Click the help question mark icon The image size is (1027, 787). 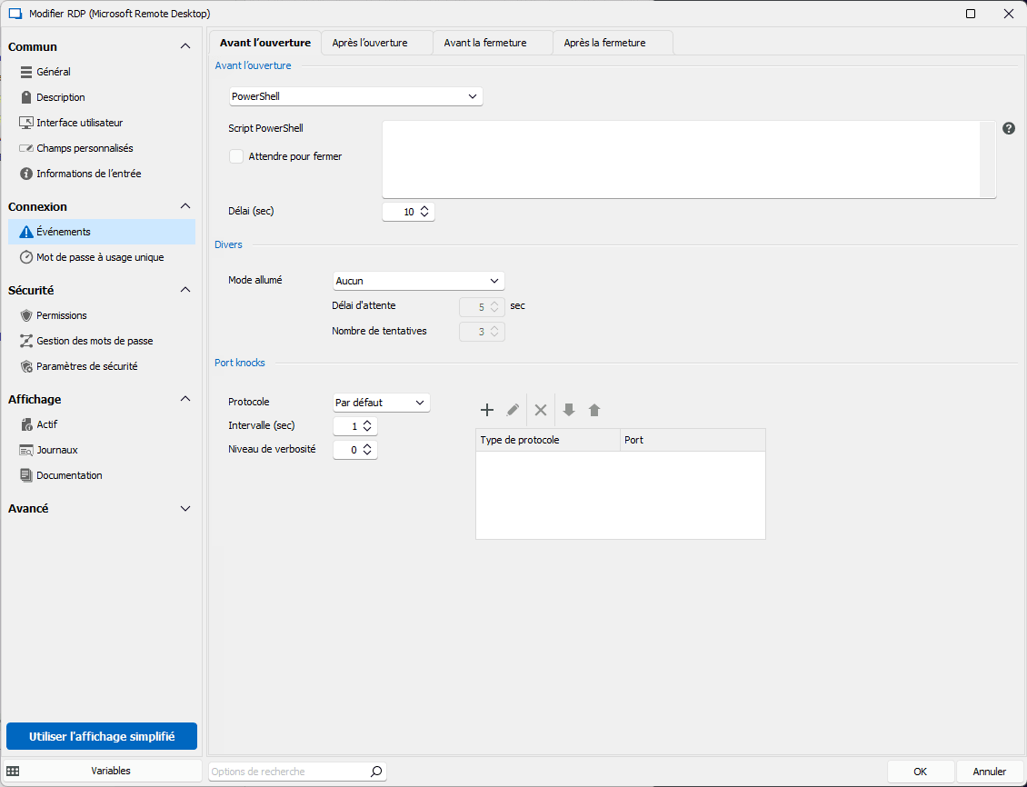point(1009,129)
